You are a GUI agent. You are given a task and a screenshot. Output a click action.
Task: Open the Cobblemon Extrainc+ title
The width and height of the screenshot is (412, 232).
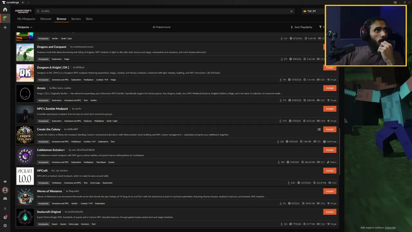tap(51, 150)
